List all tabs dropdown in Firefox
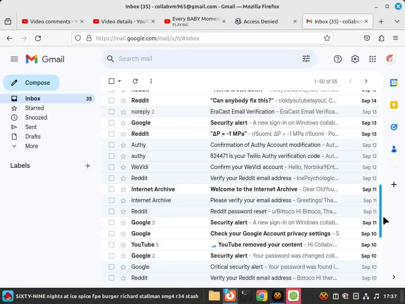 pos(397,21)
